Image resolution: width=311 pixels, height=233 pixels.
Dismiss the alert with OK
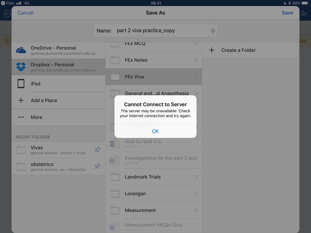(x=155, y=131)
